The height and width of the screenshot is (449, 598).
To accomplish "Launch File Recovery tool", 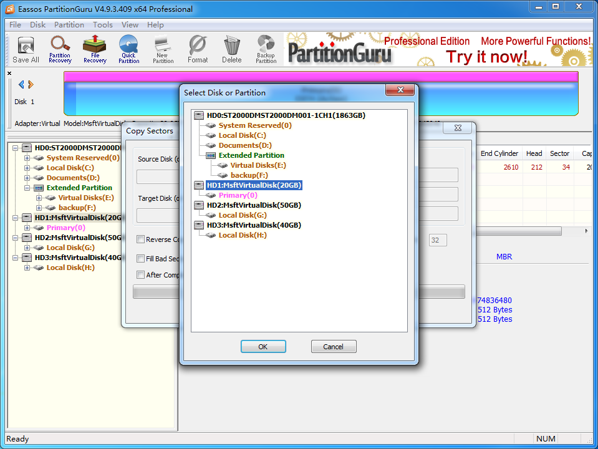I will 95,50.
